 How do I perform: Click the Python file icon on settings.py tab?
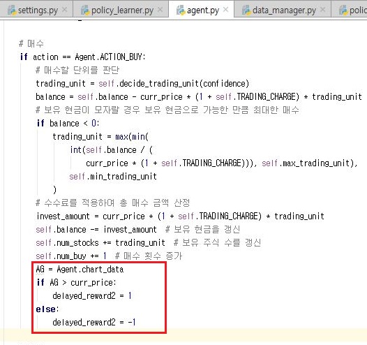pyautogui.click(x=12, y=10)
